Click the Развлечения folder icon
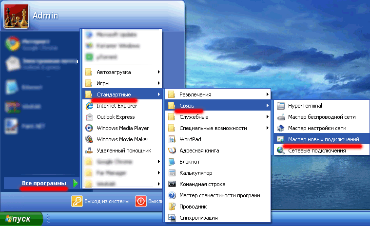The height and width of the screenshot is (226, 370). pyautogui.click(x=172, y=94)
